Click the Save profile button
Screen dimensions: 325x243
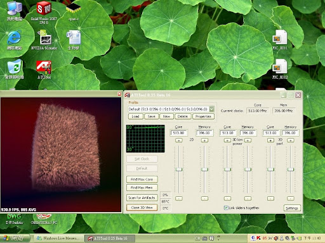[x=152, y=116]
